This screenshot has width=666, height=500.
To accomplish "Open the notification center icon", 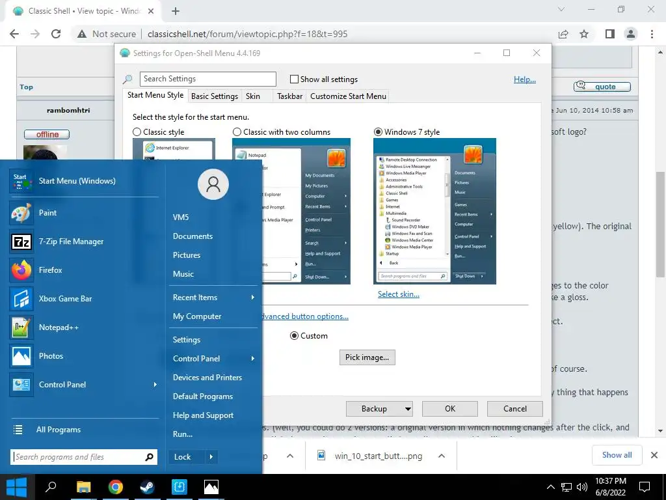I will pos(645,487).
